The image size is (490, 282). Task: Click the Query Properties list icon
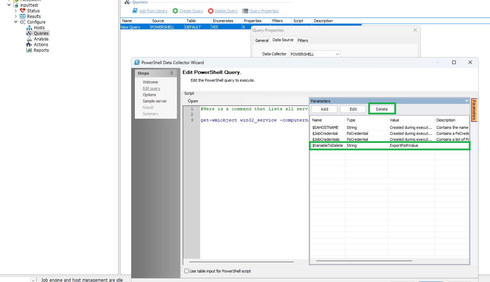pyautogui.click(x=245, y=11)
